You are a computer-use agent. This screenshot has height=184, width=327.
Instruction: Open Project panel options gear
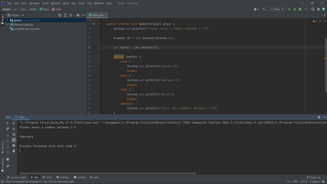pyautogui.click(x=78, y=15)
